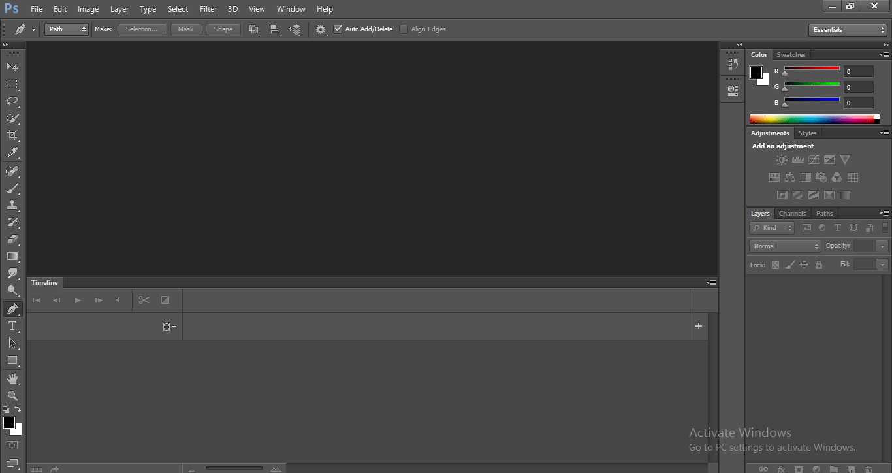
Task: Filter layers by type layers
Action: click(x=838, y=228)
